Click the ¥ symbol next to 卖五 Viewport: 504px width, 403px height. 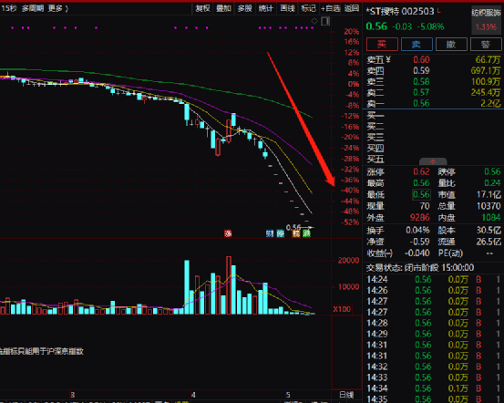click(388, 59)
